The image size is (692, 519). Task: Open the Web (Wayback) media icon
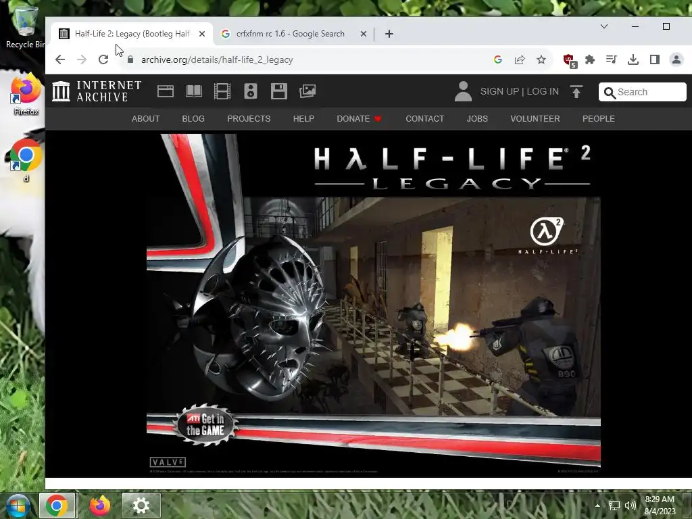point(166,91)
